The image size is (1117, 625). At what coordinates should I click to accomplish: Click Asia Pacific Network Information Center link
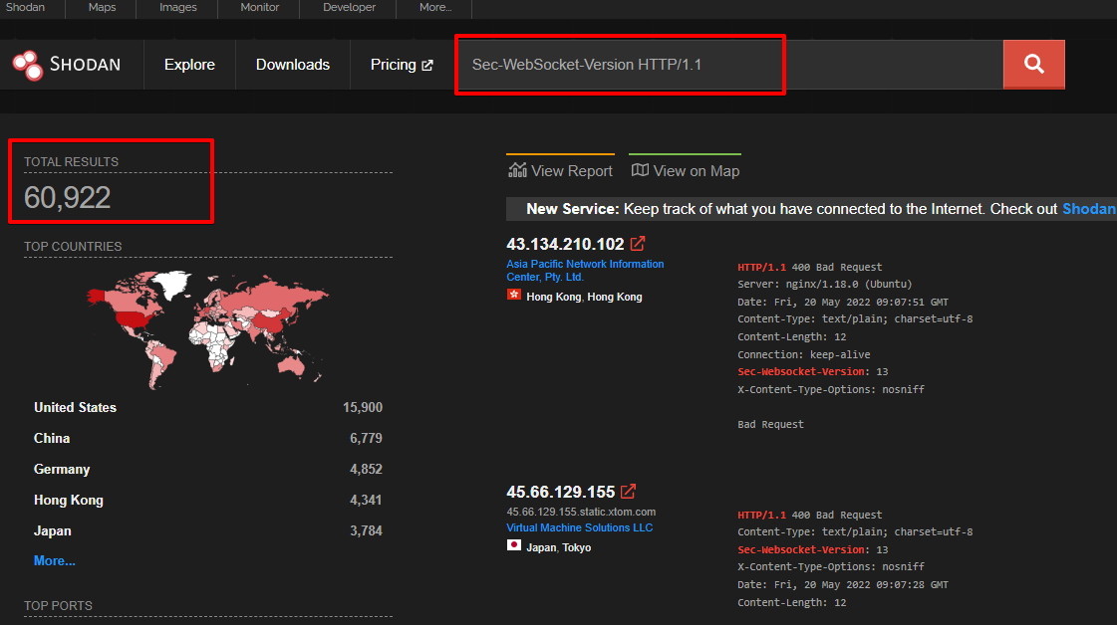(585, 271)
